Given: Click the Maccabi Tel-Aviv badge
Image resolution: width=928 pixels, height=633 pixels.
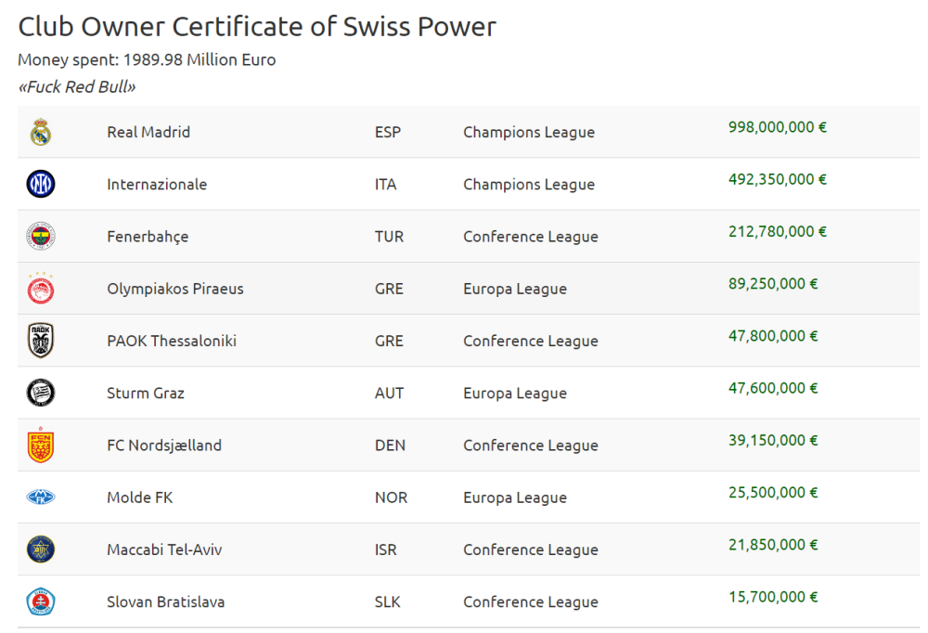Looking at the screenshot, I should pos(41,549).
